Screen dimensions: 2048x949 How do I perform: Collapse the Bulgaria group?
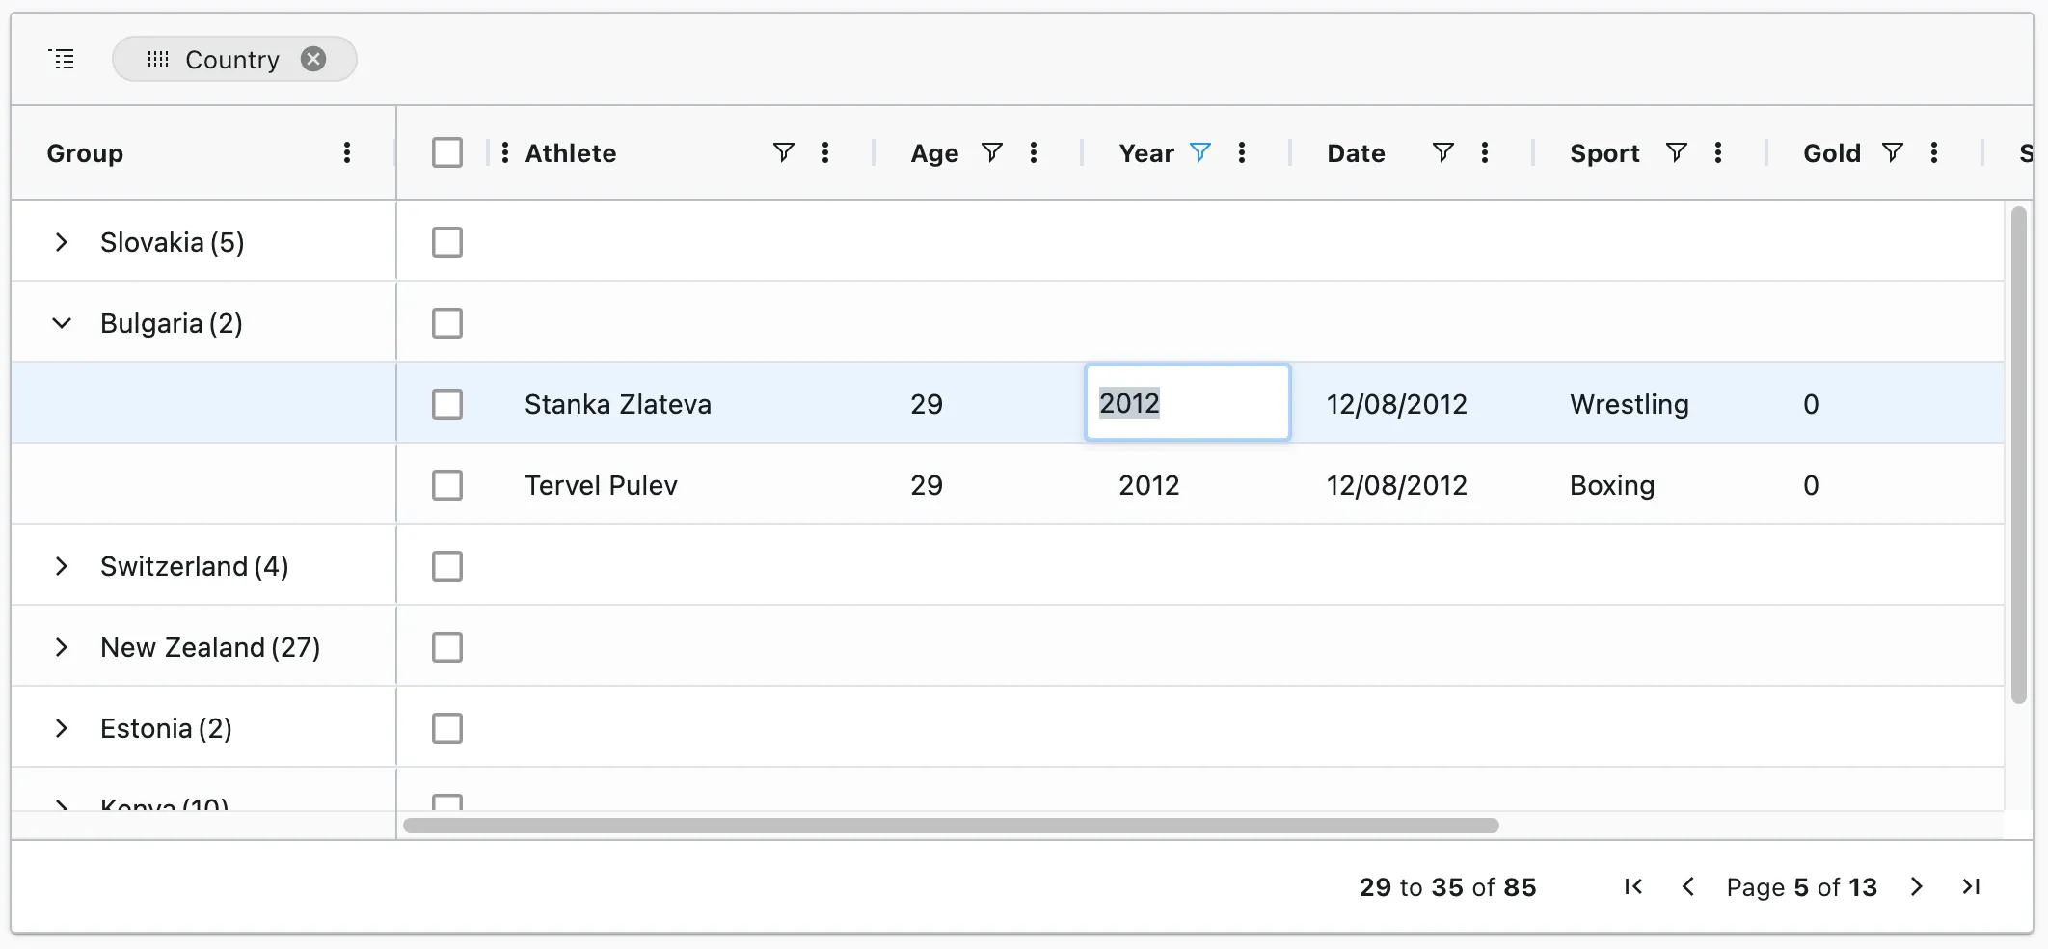tap(62, 323)
